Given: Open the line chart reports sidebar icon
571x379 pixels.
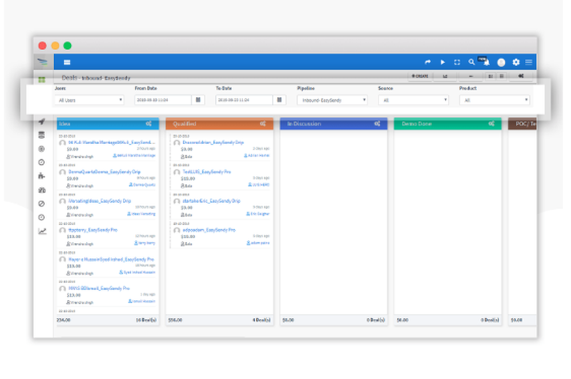Looking at the screenshot, I should (42, 231).
